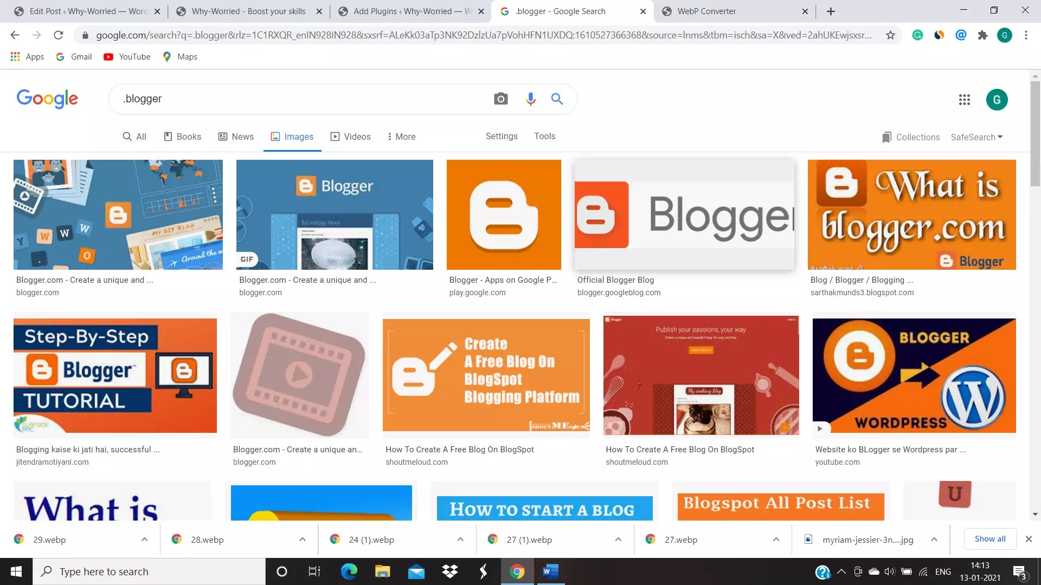Expand options for myriam-jessier jpg download
Viewport: 1041px width, 585px height.
pos(934,539)
